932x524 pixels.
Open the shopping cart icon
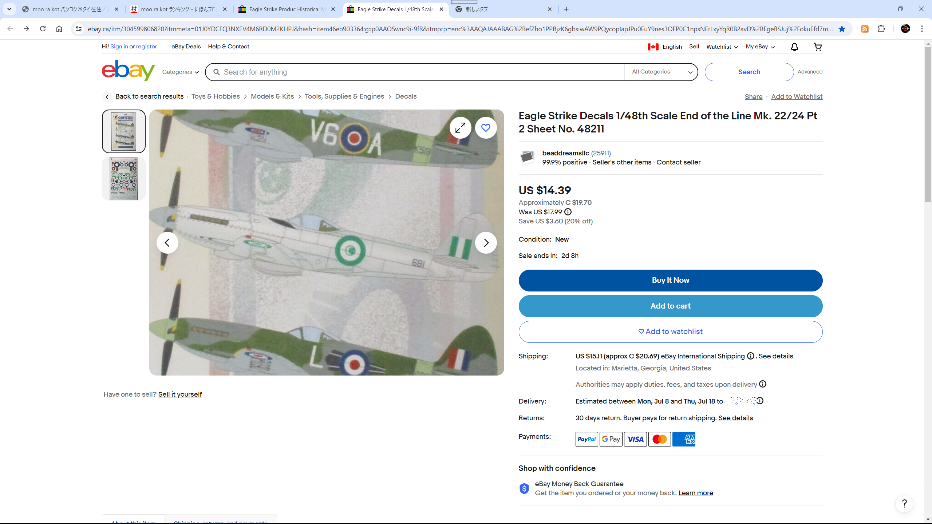[x=818, y=47]
